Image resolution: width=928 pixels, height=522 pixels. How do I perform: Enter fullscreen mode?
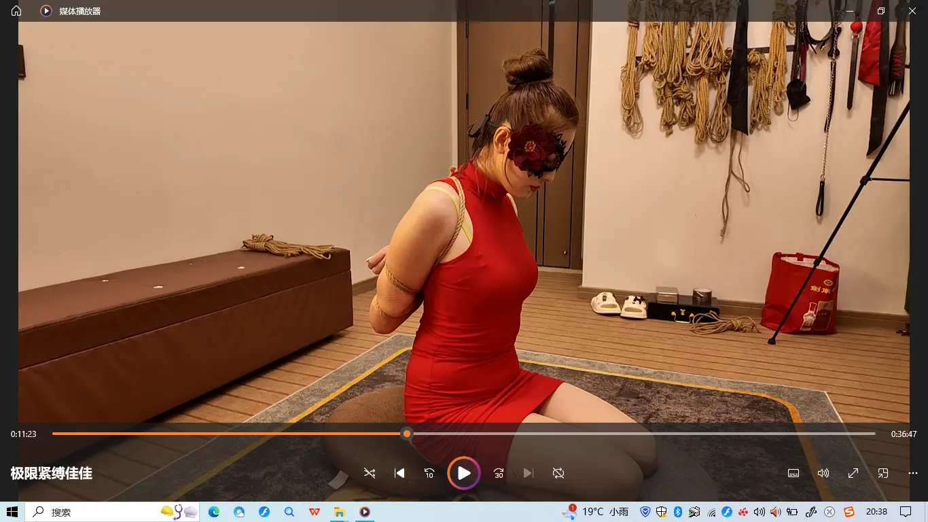(853, 473)
